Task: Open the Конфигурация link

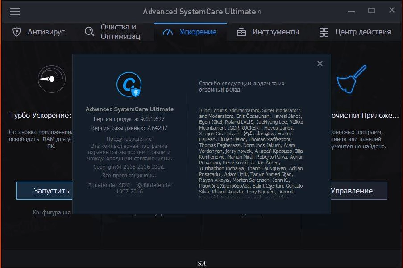Action: (52, 212)
